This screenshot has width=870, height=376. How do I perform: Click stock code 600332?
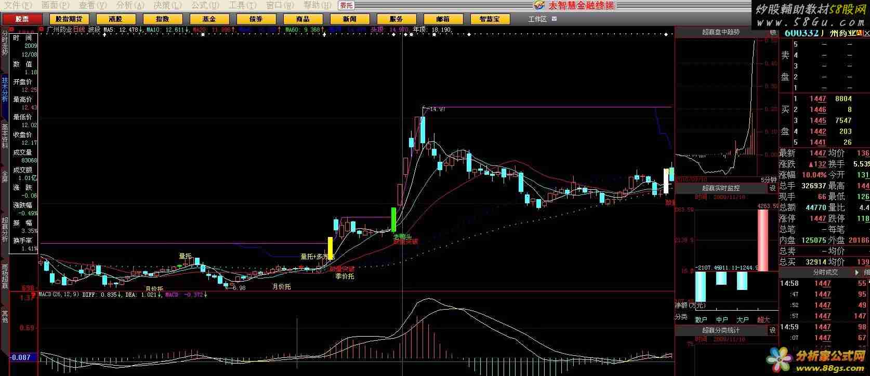pos(801,33)
